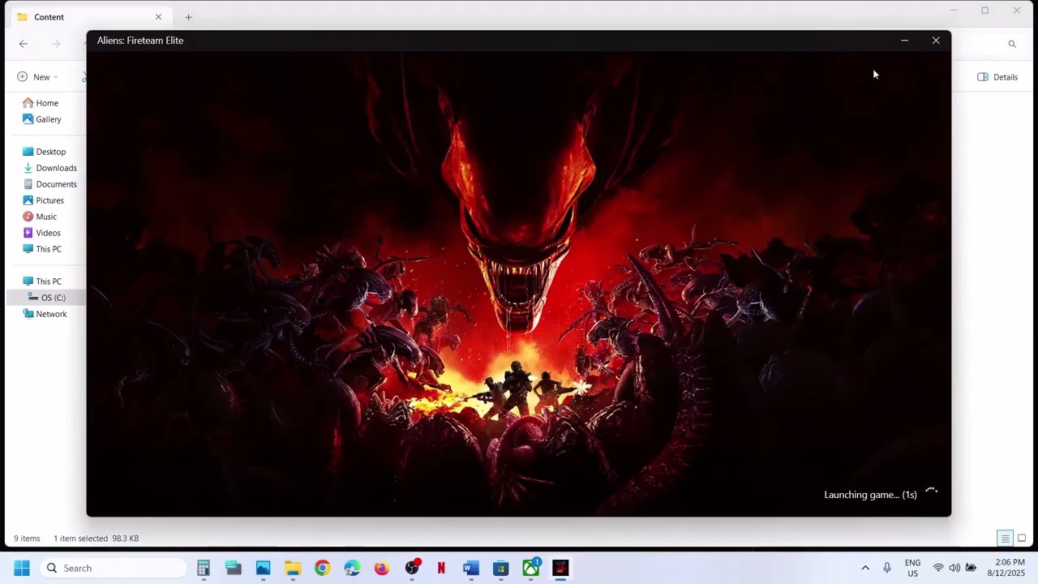The width and height of the screenshot is (1038, 584).
Task: Open Microsoft Word from the taskbar
Action: (471, 568)
